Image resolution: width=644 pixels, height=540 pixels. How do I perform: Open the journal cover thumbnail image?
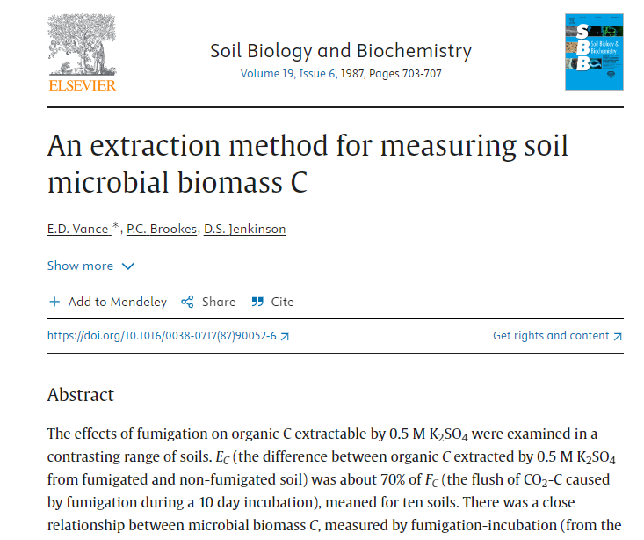coord(594,51)
